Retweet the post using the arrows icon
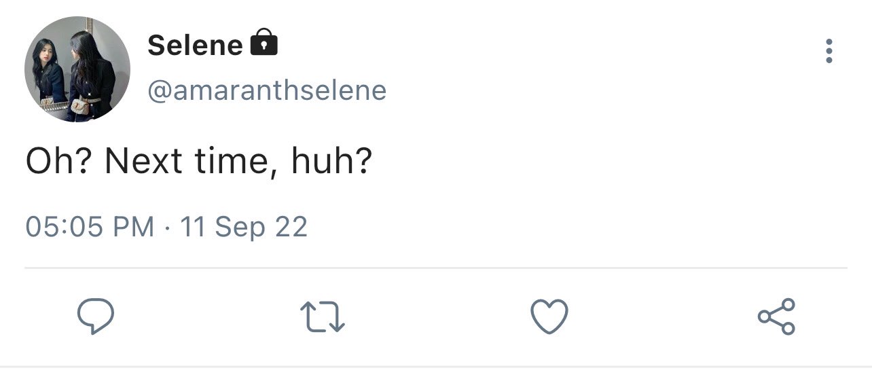The width and height of the screenshot is (872, 379). point(323,317)
